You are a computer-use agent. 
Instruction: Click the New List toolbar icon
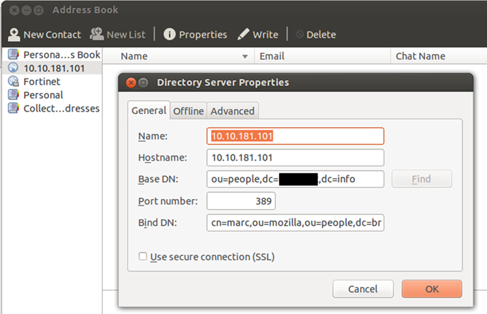point(97,35)
